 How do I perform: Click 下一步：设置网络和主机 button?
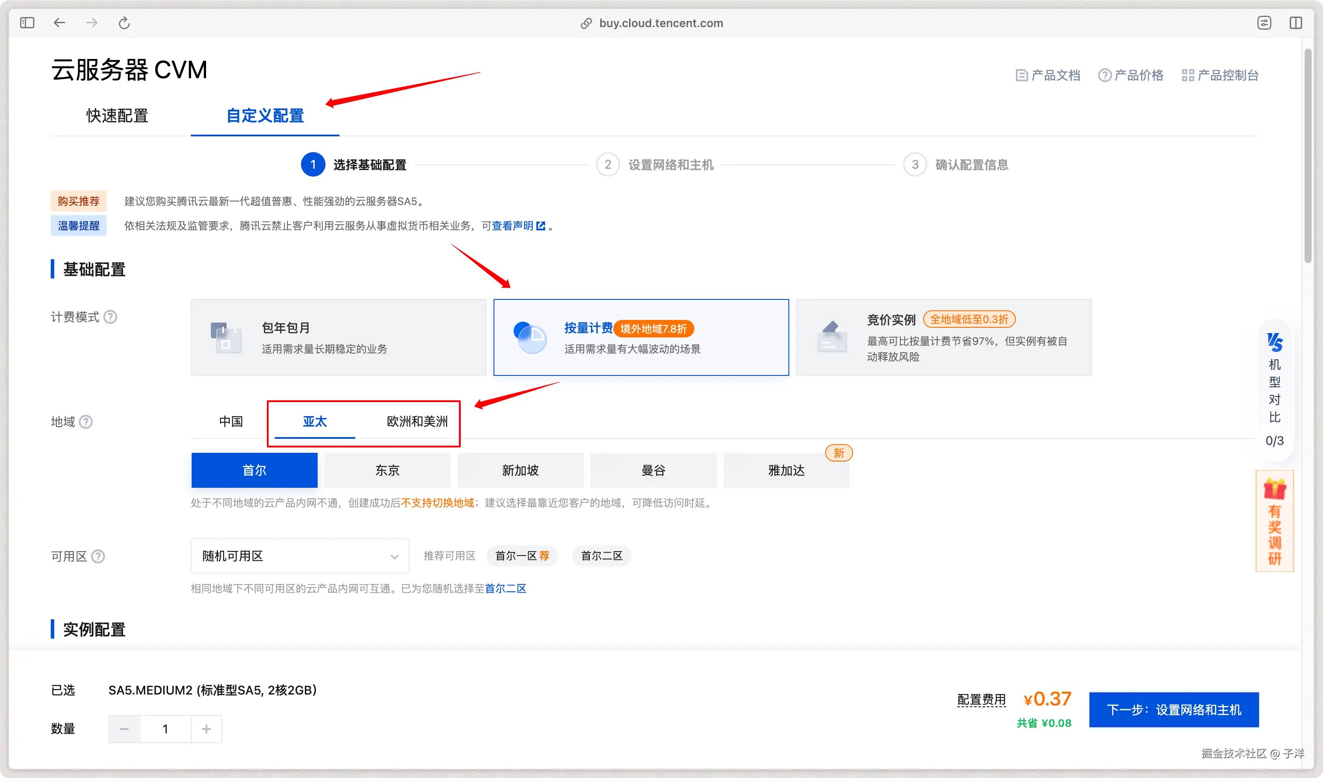[1173, 710]
